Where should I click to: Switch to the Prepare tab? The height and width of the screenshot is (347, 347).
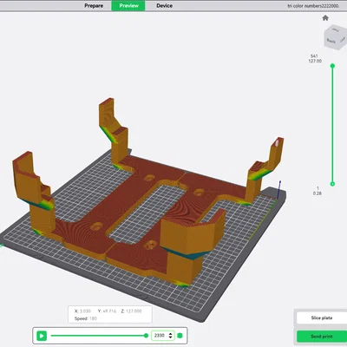(94, 5)
